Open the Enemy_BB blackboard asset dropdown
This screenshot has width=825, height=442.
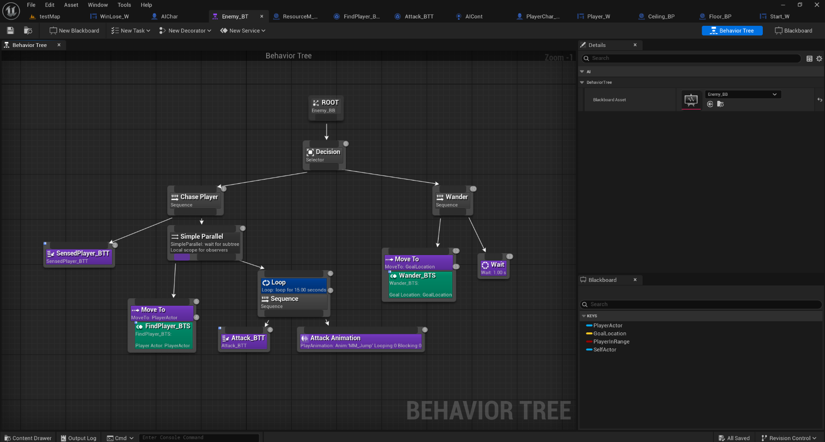(742, 94)
